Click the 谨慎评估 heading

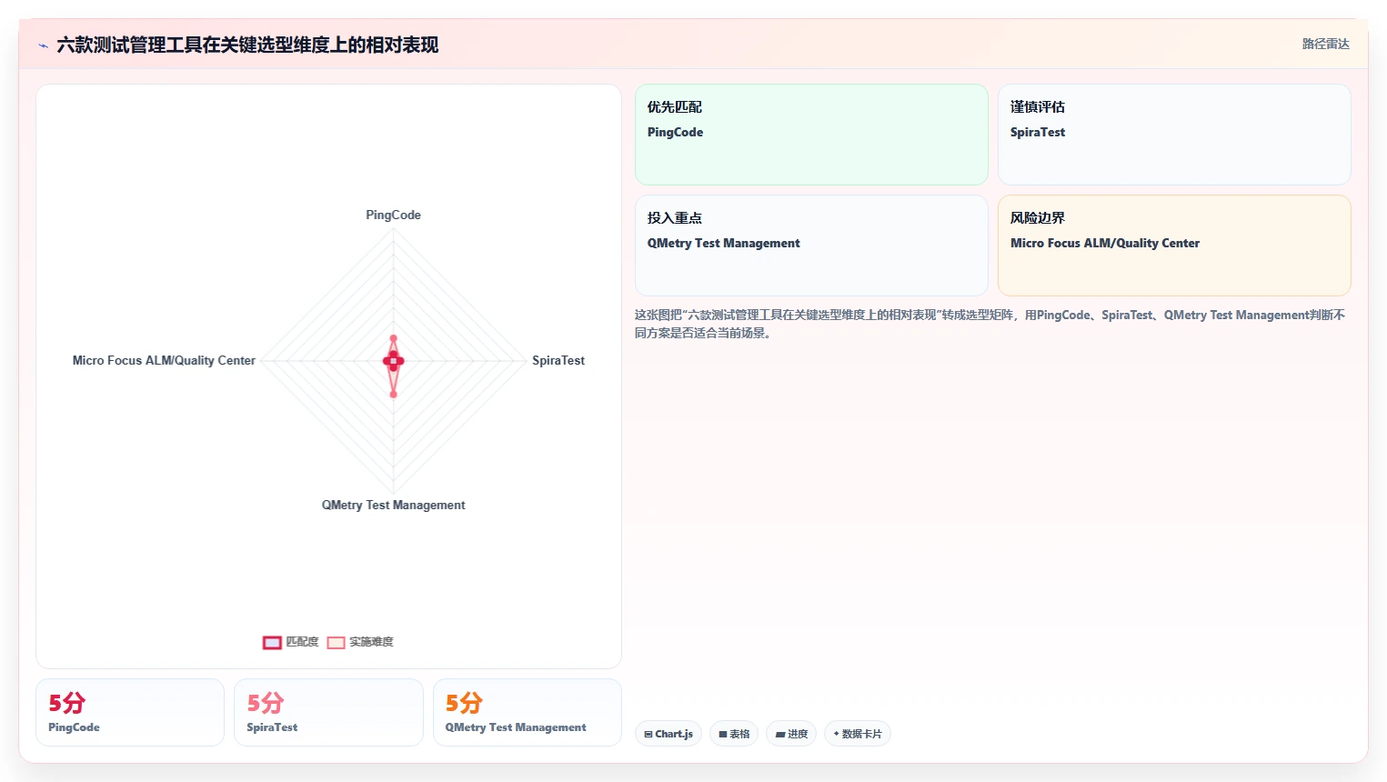click(1037, 107)
